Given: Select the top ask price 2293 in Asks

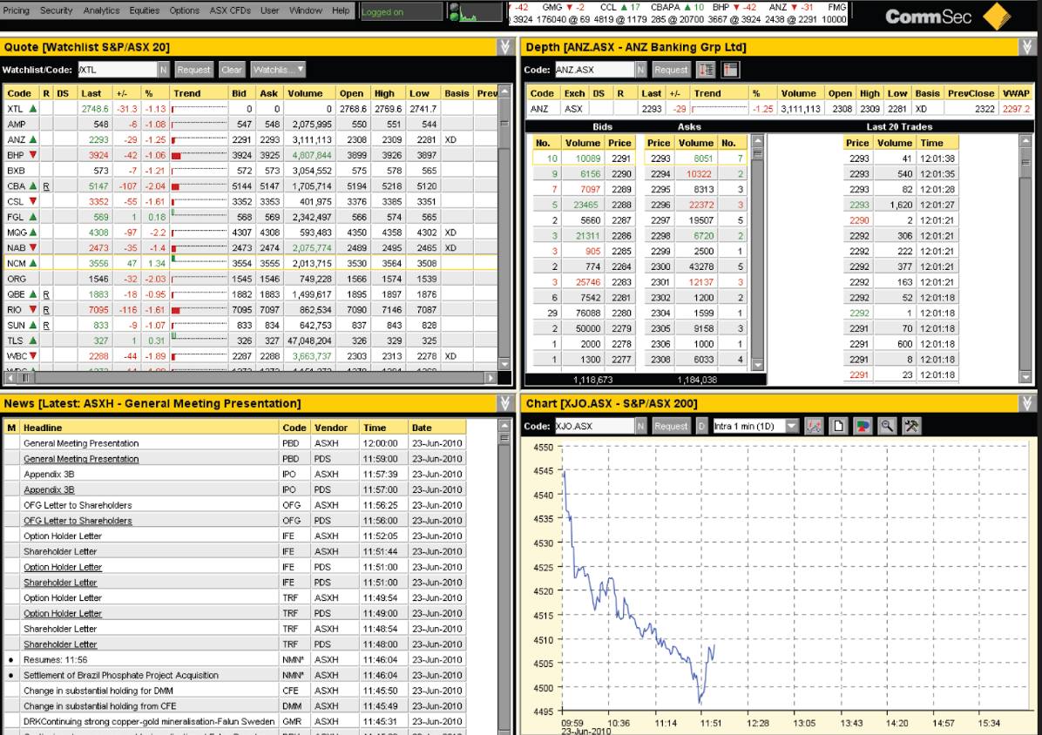Looking at the screenshot, I should point(660,158).
